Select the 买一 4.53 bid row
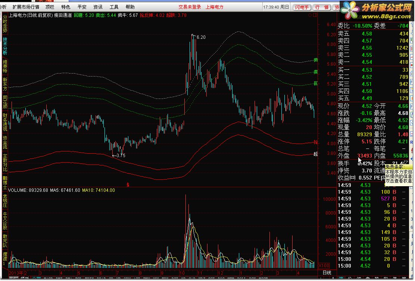Screen dimensions: 415x281 tap(373, 70)
